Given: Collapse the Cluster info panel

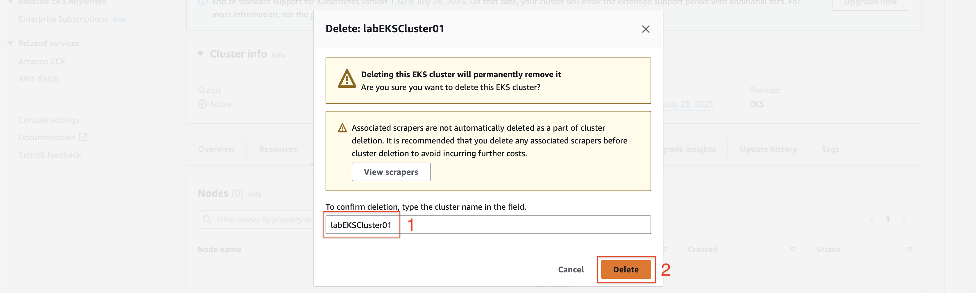Looking at the screenshot, I should click(201, 54).
